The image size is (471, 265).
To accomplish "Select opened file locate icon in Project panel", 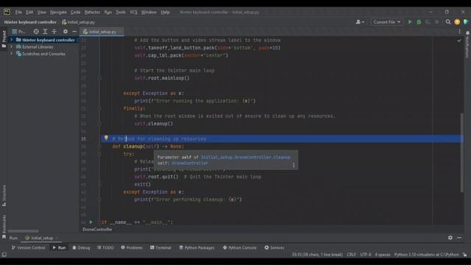I will tap(36, 32).
